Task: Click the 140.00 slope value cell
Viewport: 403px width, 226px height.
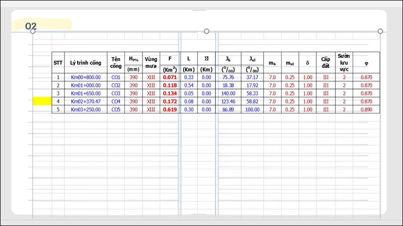Action: coord(228,93)
